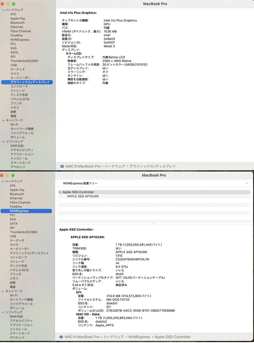Screen dimensions: 254x343
Task: Toggle the sort chevron on NVMExpress装置ツリー header
Action: tap(247, 183)
